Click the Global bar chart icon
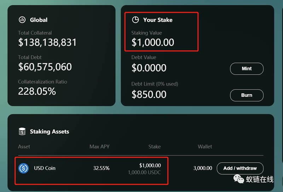 tap(22, 20)
